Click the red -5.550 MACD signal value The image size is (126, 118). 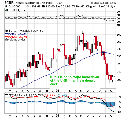(x=50, y=94)
